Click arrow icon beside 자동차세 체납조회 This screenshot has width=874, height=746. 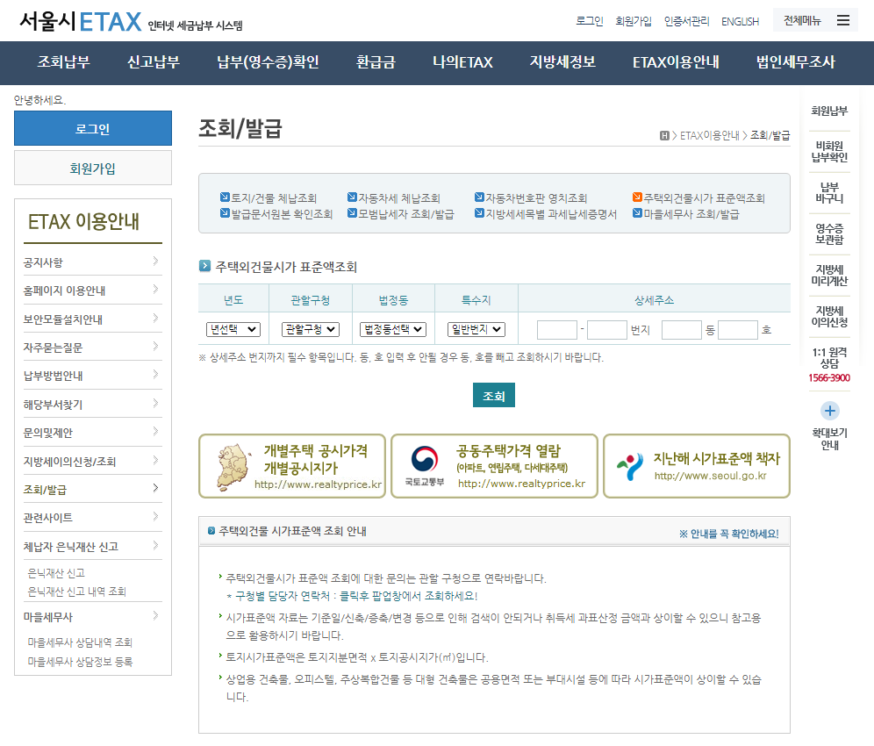coord(352,197)
